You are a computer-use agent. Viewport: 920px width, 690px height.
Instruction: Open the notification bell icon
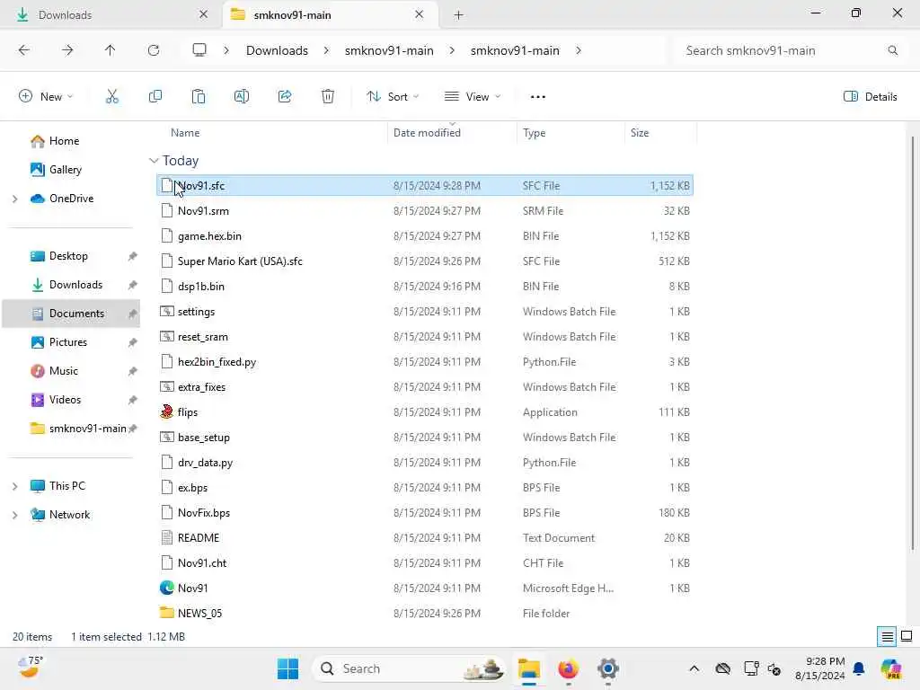pyautogui.click(x=858, y=668)
